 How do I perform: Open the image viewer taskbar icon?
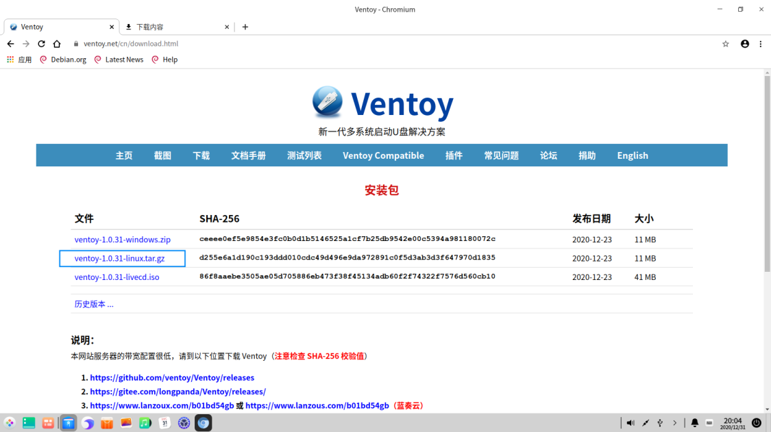(126, 422)
